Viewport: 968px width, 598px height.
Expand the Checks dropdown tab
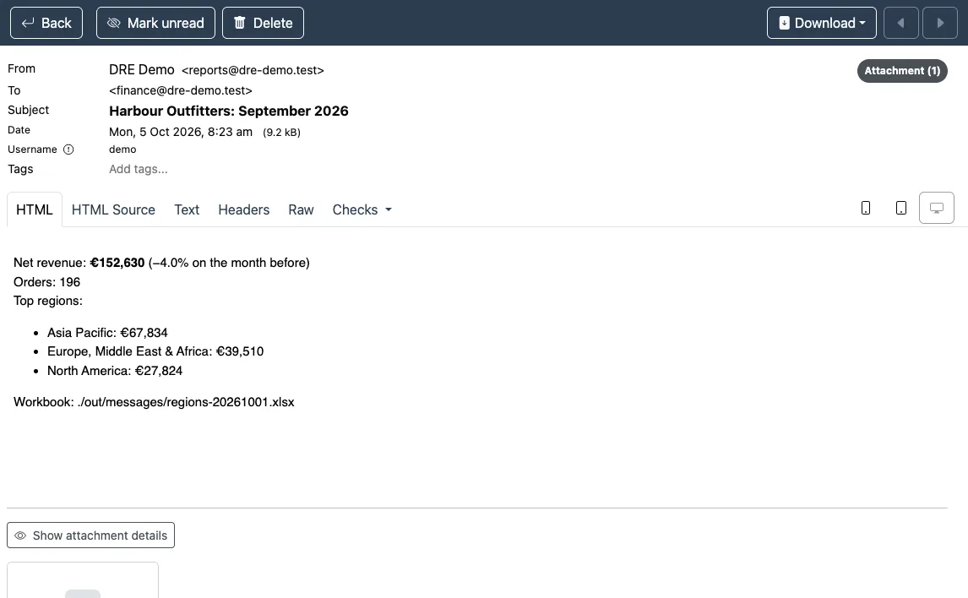click(x=362, y=209)
